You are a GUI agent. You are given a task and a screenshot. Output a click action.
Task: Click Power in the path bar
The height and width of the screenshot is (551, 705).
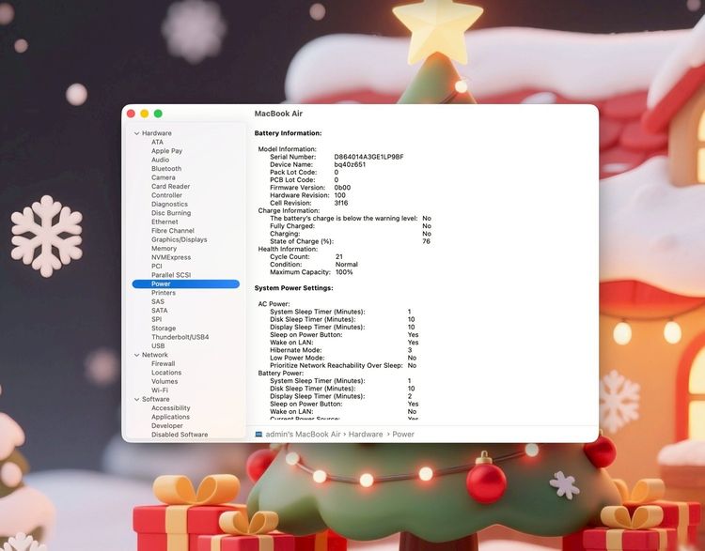tap(403, 435)
